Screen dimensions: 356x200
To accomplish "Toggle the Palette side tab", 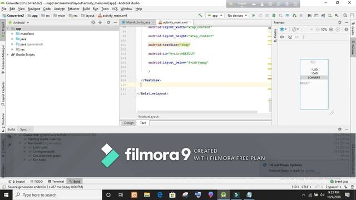I will coord(275,36).
